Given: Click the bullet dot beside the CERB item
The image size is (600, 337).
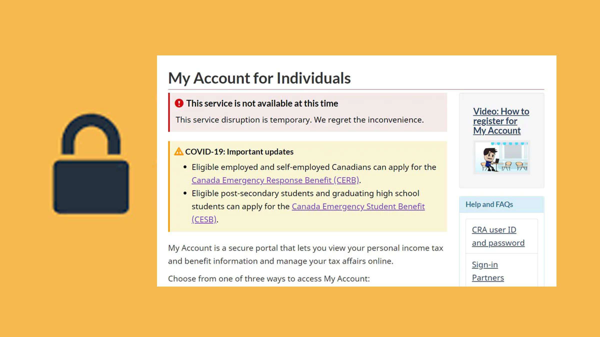Looking at the screenshot, I should (x=185, y=167).
